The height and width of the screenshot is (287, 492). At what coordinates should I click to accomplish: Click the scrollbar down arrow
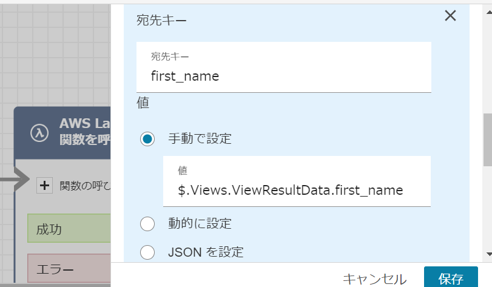(x=489, y=254)
